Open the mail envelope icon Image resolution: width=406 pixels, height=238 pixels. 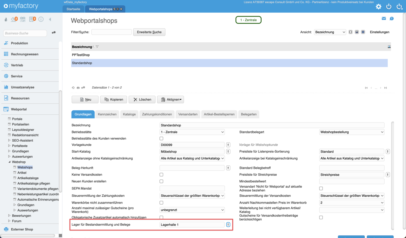(384, 19)
